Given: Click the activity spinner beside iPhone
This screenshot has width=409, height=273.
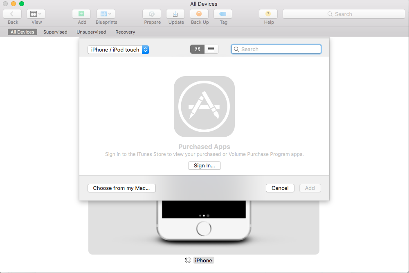Looking at the screenshot, I should (x=188, y=260).
